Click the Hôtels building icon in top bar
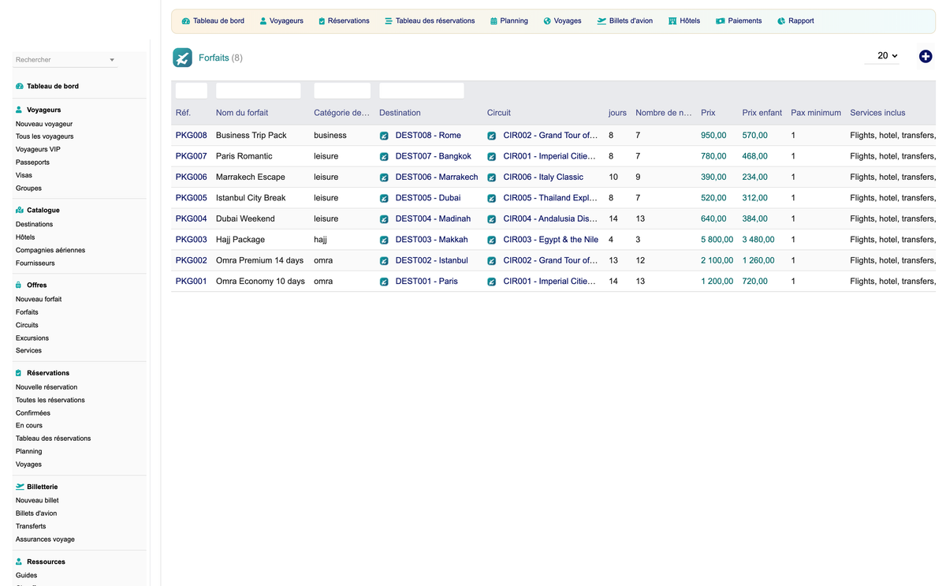The width and height of the screenshot is (946, 586). [672, 21]
